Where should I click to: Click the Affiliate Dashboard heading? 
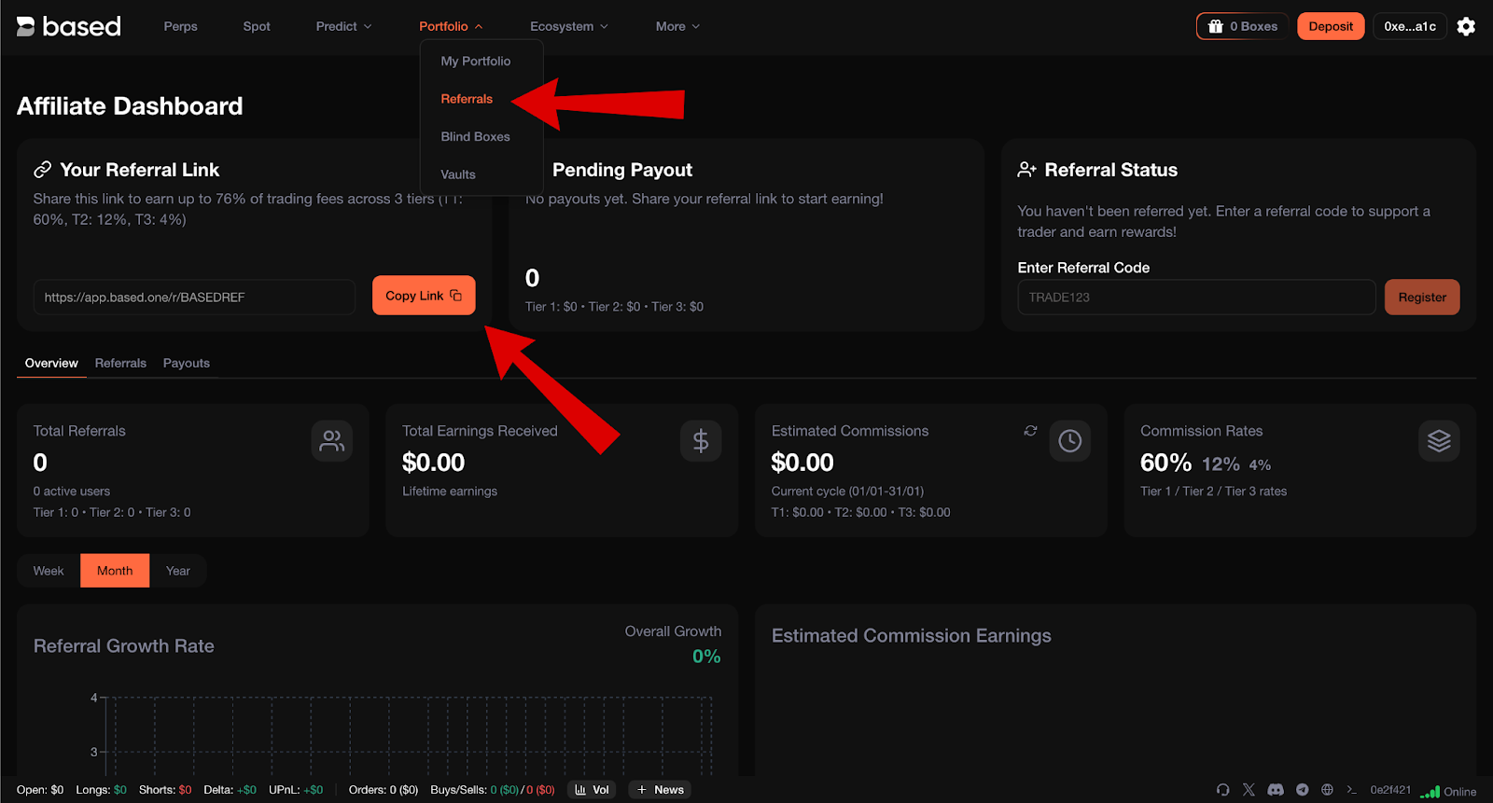point(130,106)
